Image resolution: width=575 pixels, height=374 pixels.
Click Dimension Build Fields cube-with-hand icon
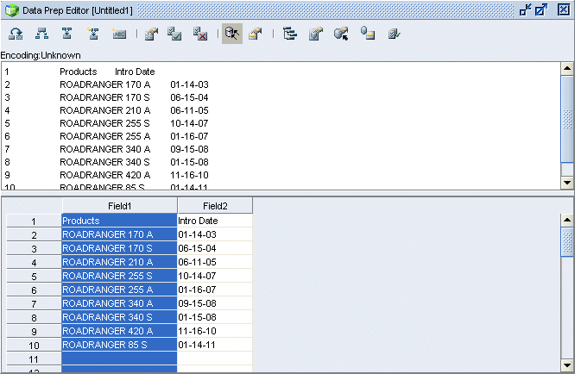coord(316,34)
